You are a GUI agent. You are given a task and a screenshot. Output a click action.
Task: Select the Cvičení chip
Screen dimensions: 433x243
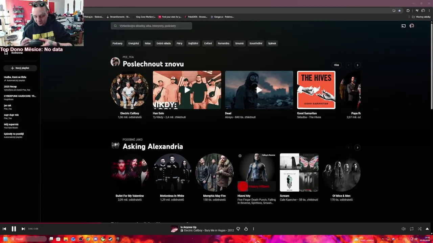tap(208, 44)
